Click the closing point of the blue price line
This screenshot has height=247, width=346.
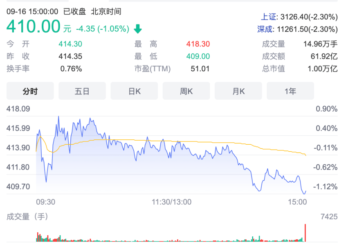306,192
